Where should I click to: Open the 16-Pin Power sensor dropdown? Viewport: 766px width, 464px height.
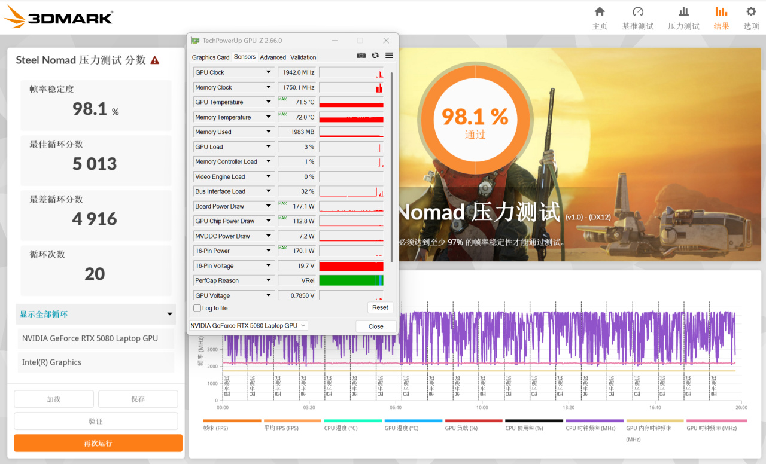(x=269, y=251)
